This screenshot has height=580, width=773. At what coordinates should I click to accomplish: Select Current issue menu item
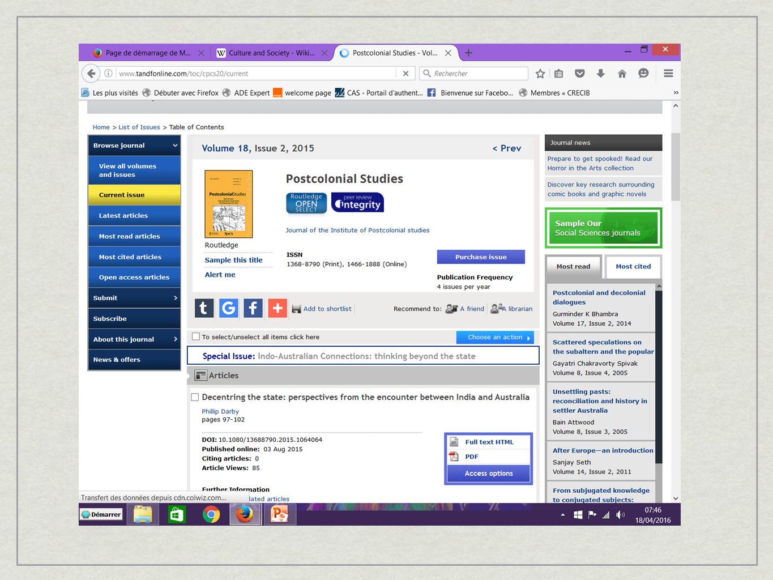click(x=134, y=195)
